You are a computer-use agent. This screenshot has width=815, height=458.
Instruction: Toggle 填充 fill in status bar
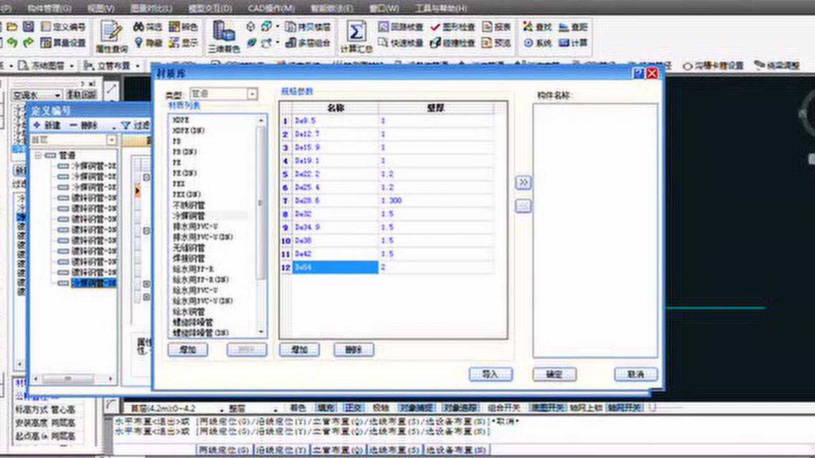[x=325, y=408]
